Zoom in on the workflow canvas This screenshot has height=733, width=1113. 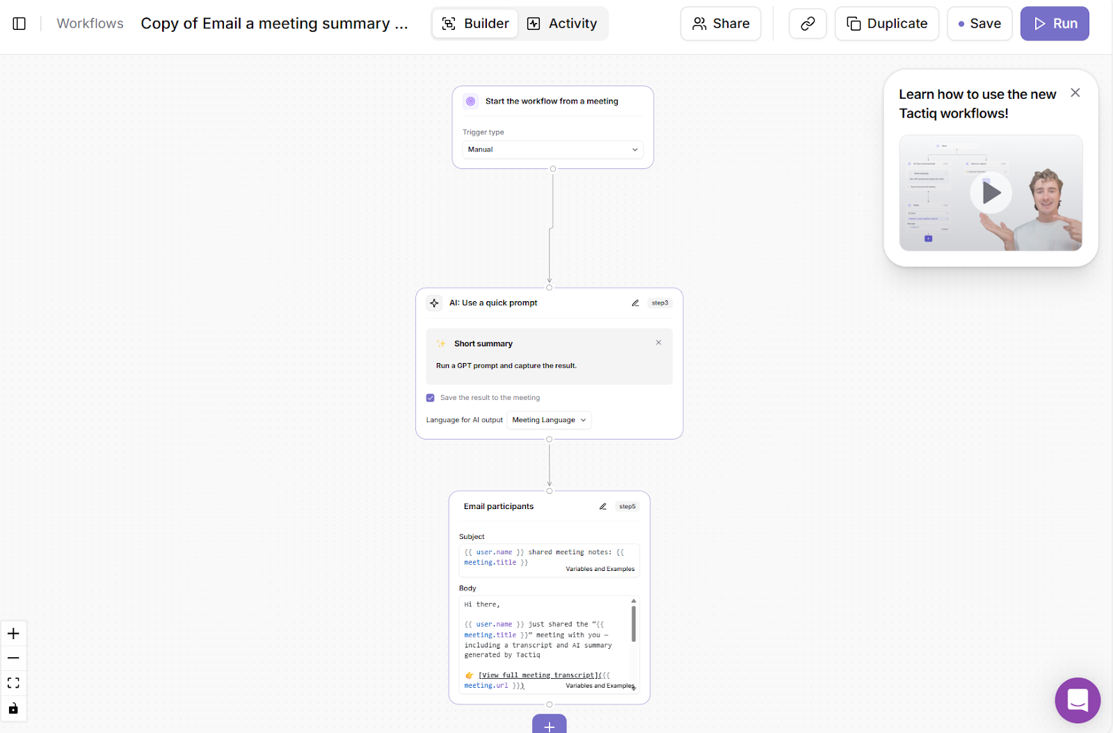coord(13,633)
